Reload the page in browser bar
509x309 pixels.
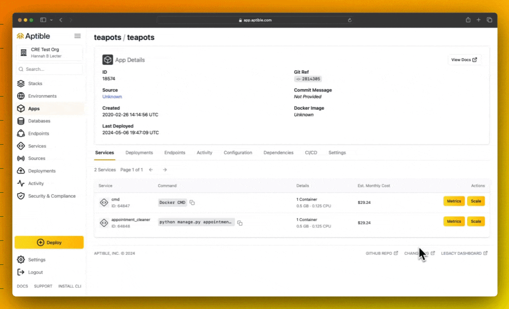pos(350,20)
